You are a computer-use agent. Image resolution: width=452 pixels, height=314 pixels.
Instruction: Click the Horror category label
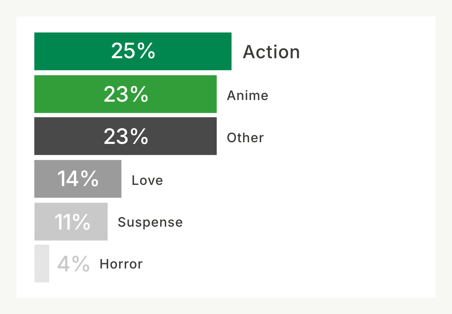coord(121,264)
